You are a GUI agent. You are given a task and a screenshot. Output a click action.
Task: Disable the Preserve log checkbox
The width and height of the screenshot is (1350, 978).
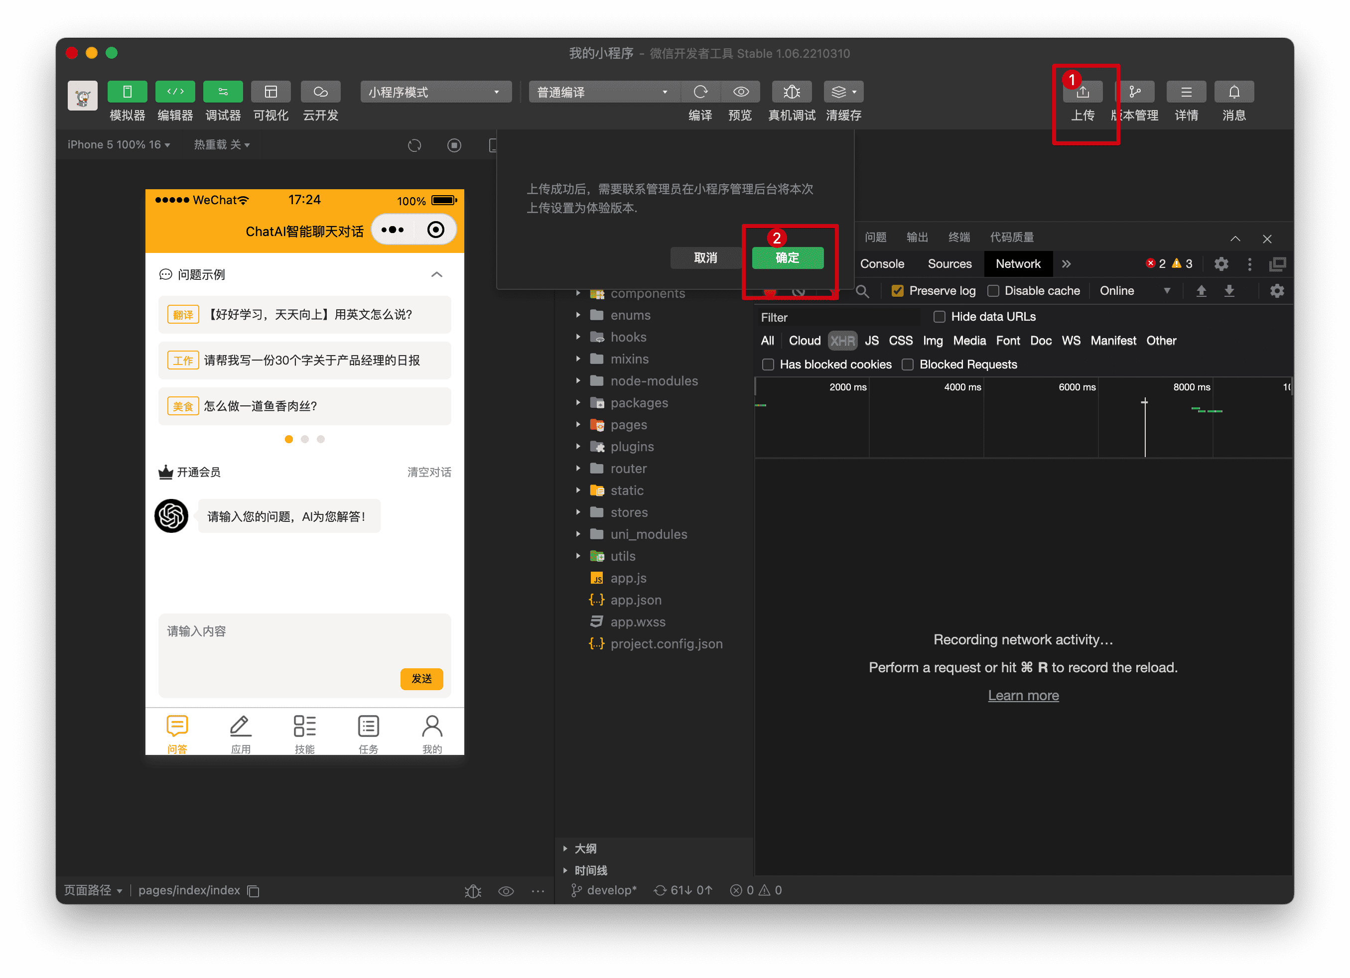[897, 291]
